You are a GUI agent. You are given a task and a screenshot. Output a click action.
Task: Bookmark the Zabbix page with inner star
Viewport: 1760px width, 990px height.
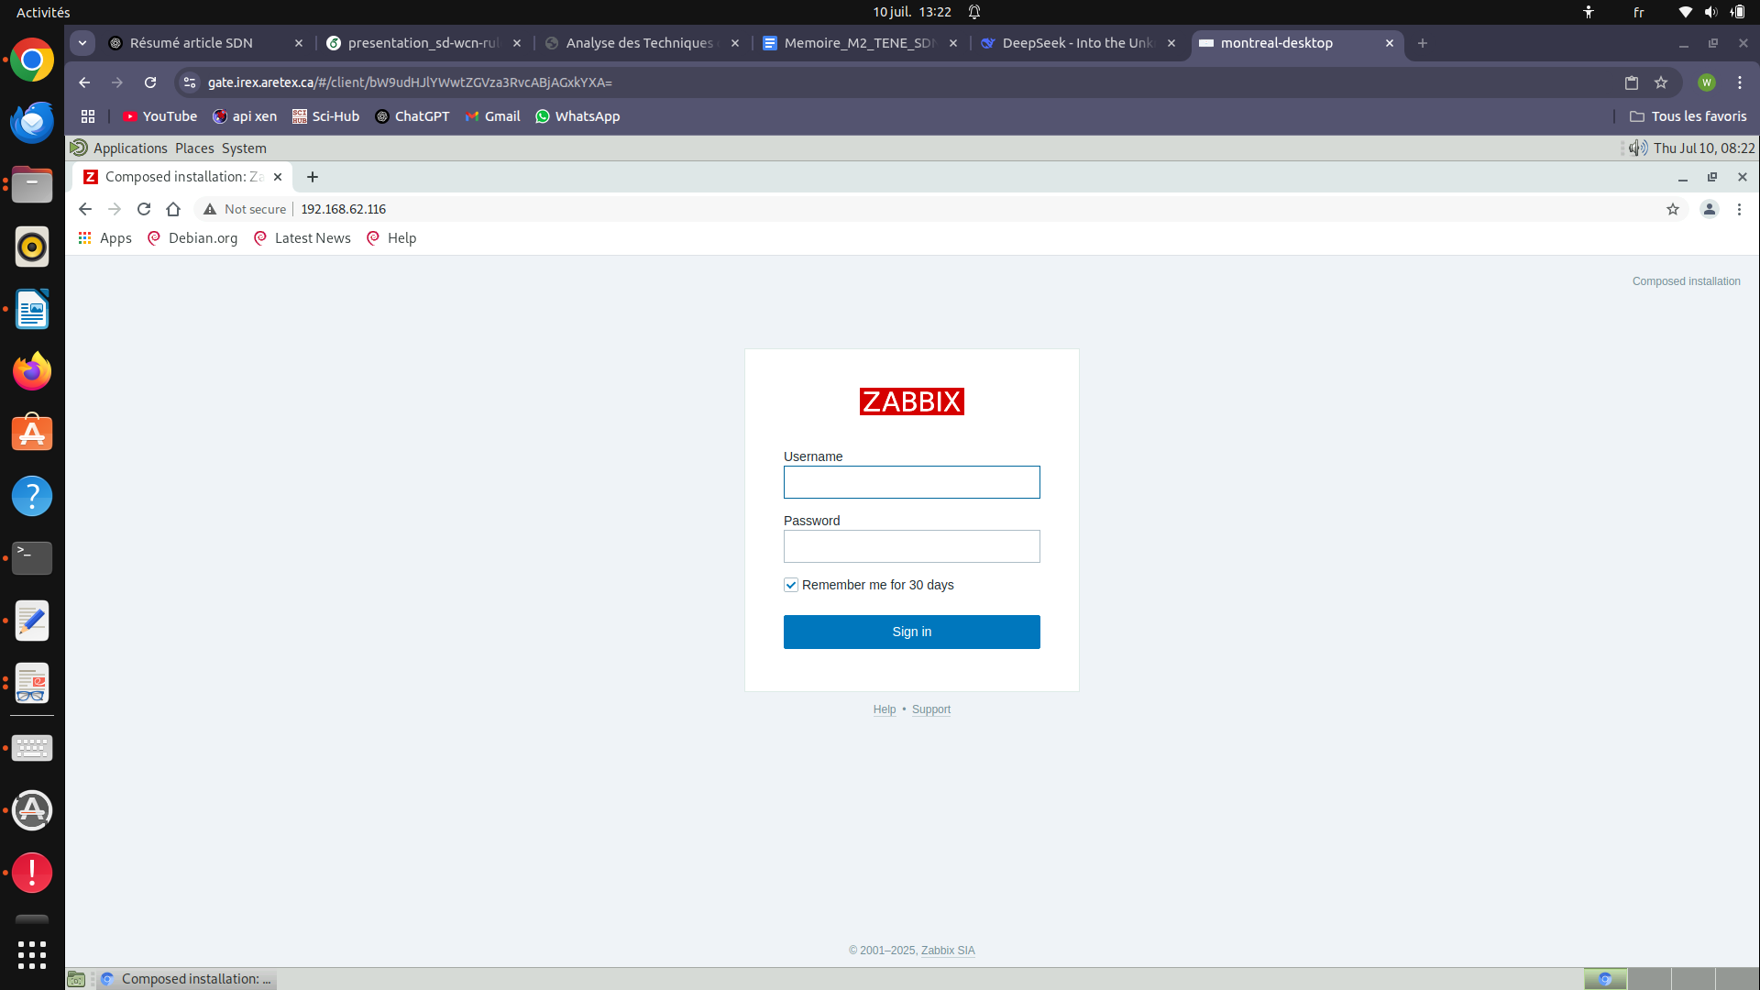pos(1673,209)
